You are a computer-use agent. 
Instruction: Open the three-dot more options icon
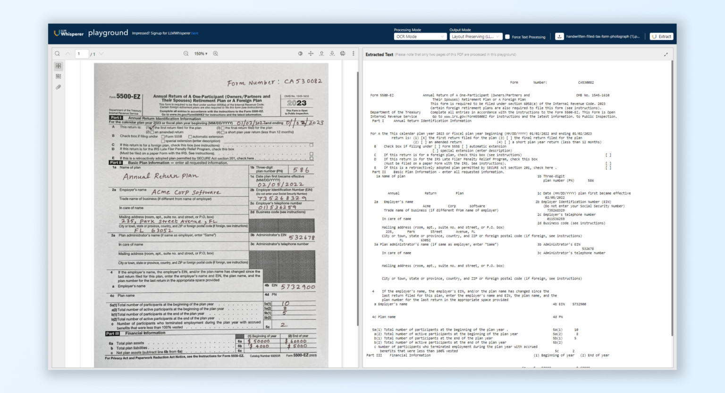353,53
